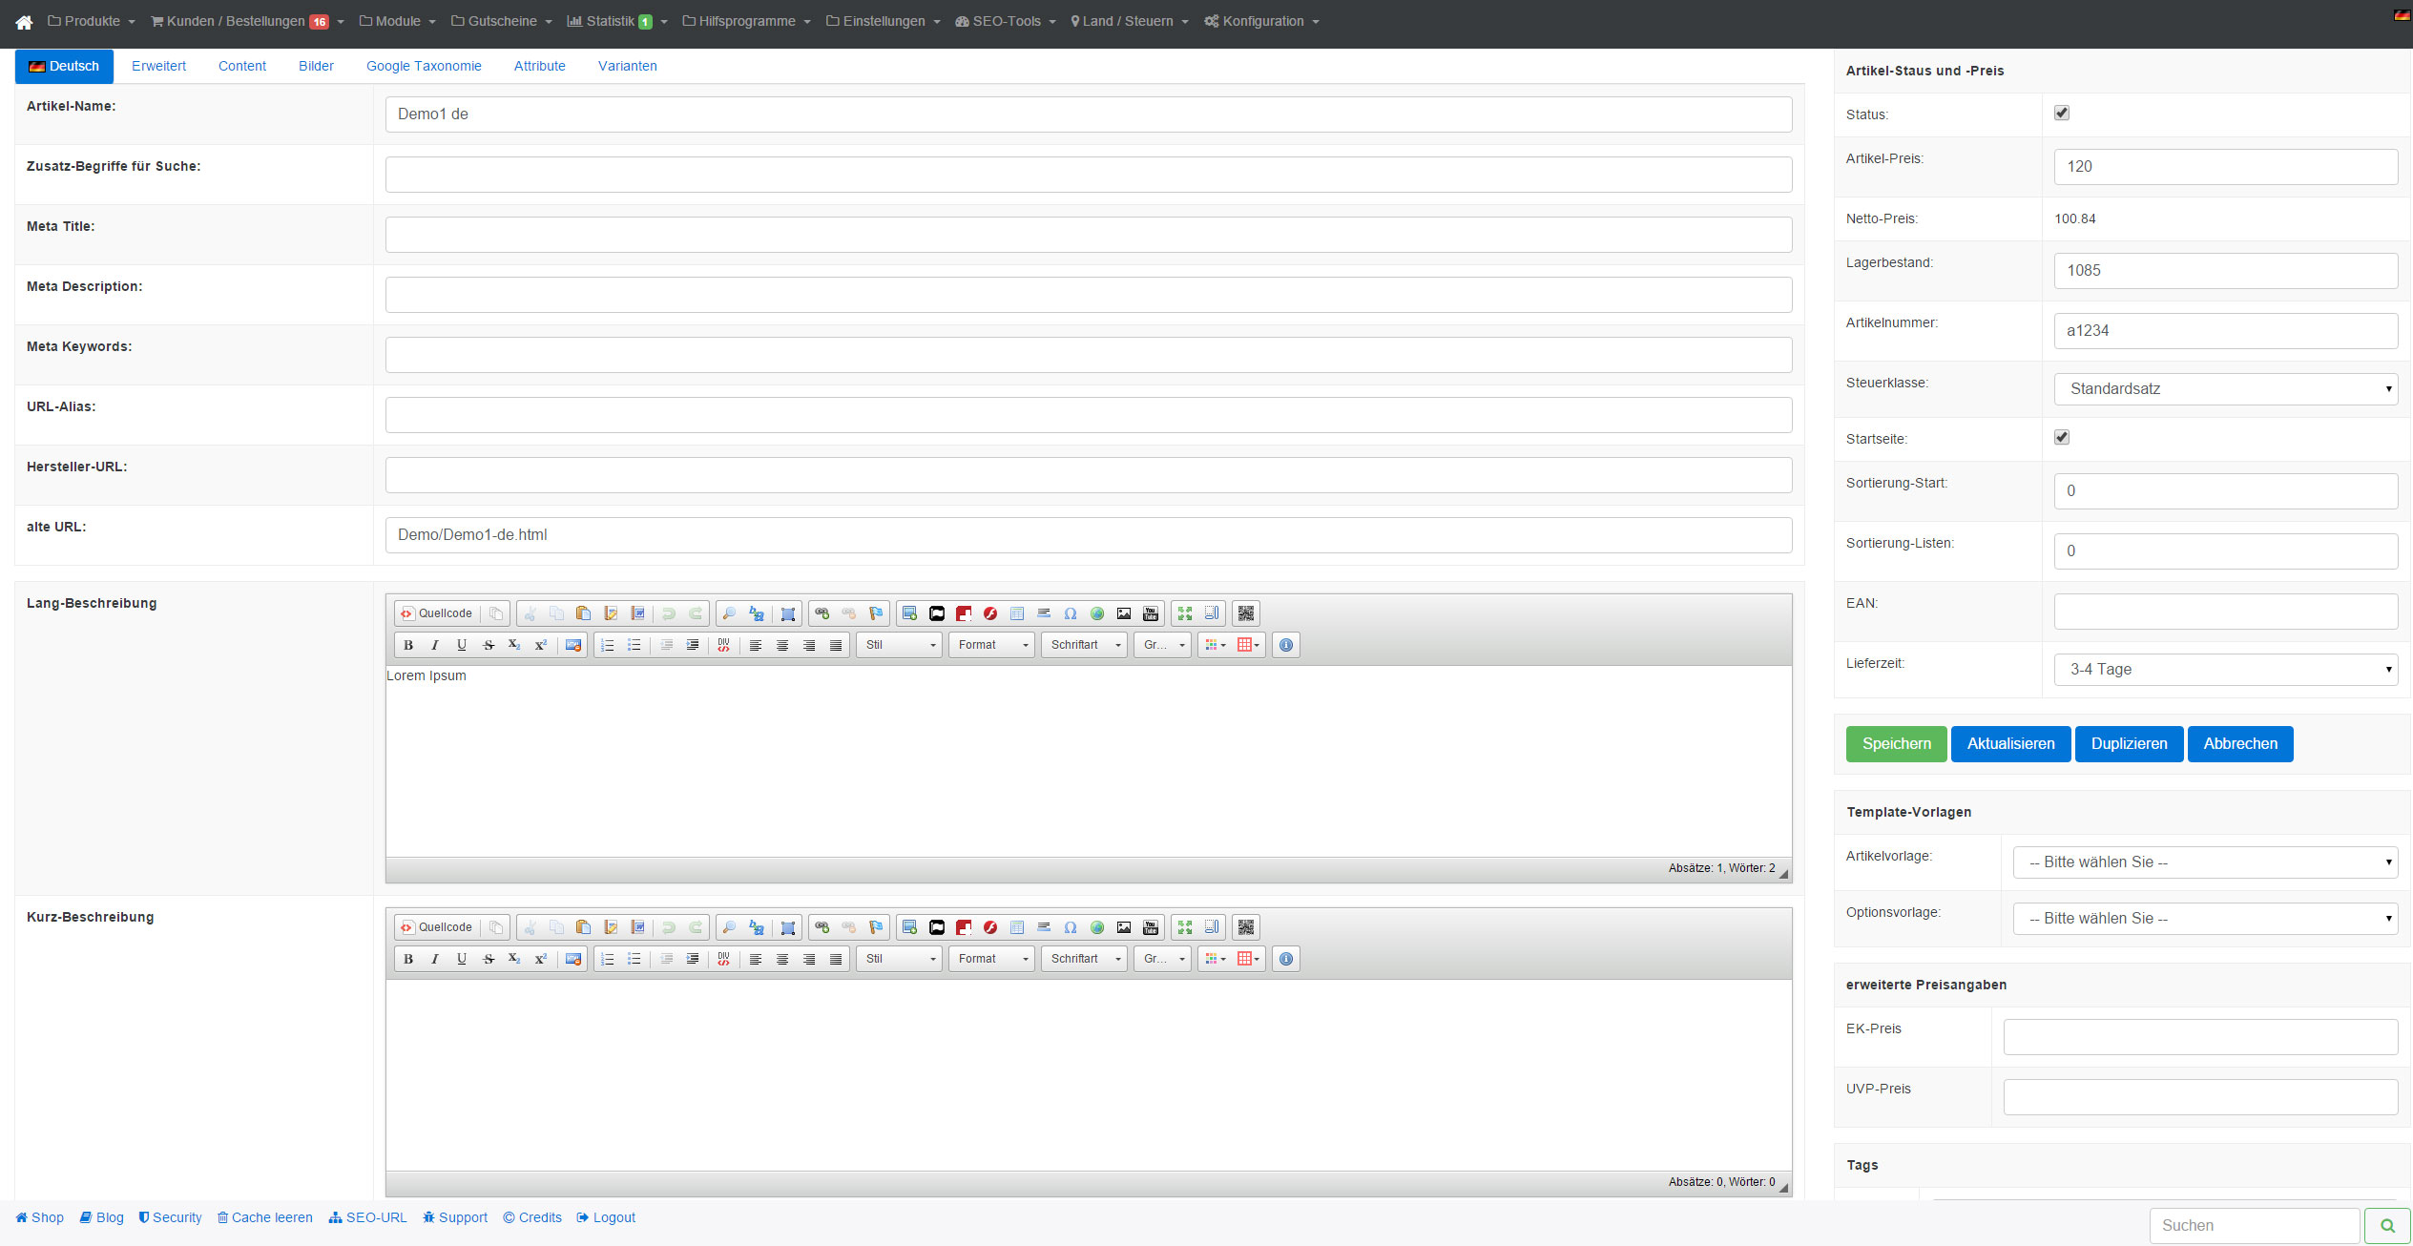Open the SEO-Tools menu
Viewport: 2413px width, 1246px height.
pyautogui.click(x=1006, y=21)
